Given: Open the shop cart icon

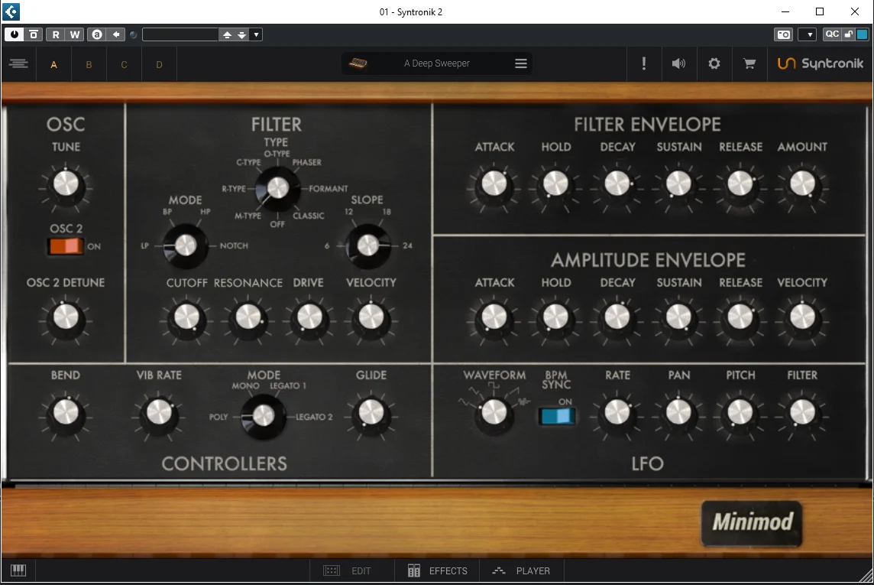Looking at the screenshot, I should [749, 63].
